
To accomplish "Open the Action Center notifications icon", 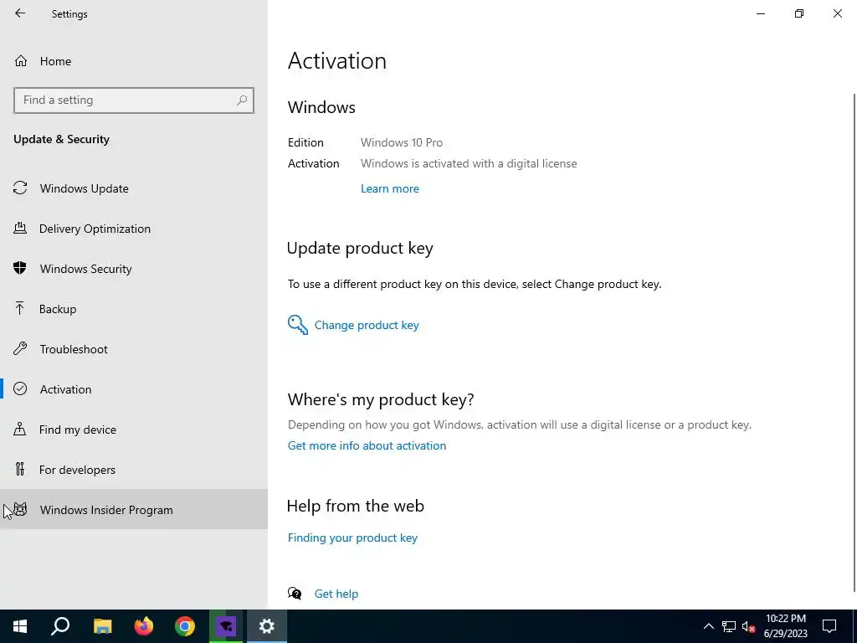I will [829, 626].
